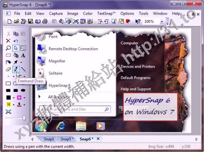Switch to the Snap5 tab

coord(66,139)
